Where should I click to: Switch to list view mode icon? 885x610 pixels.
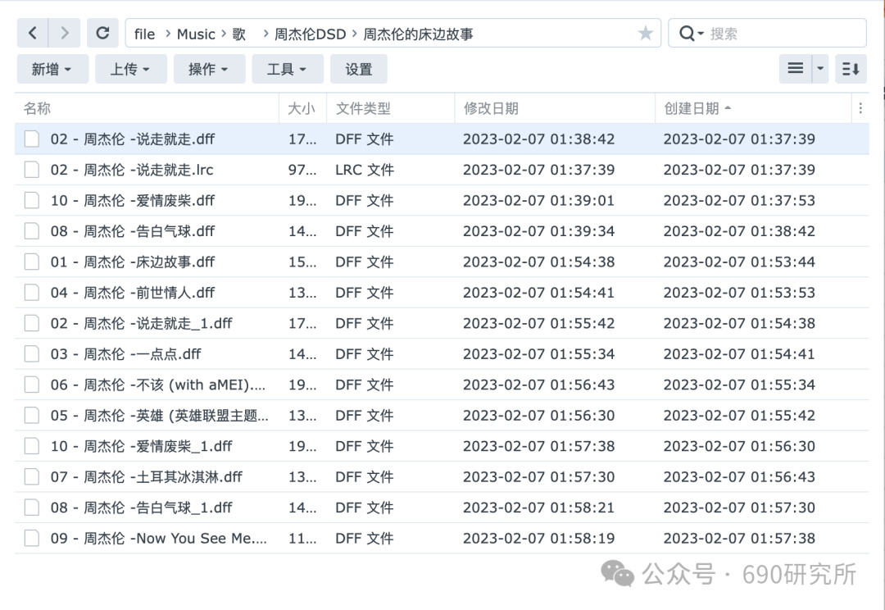796,69
